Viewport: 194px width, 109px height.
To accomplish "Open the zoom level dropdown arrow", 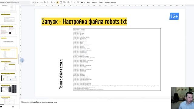I will (54, 2).
